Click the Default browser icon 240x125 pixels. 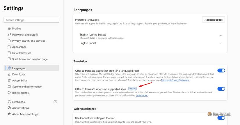click(9, 53)
